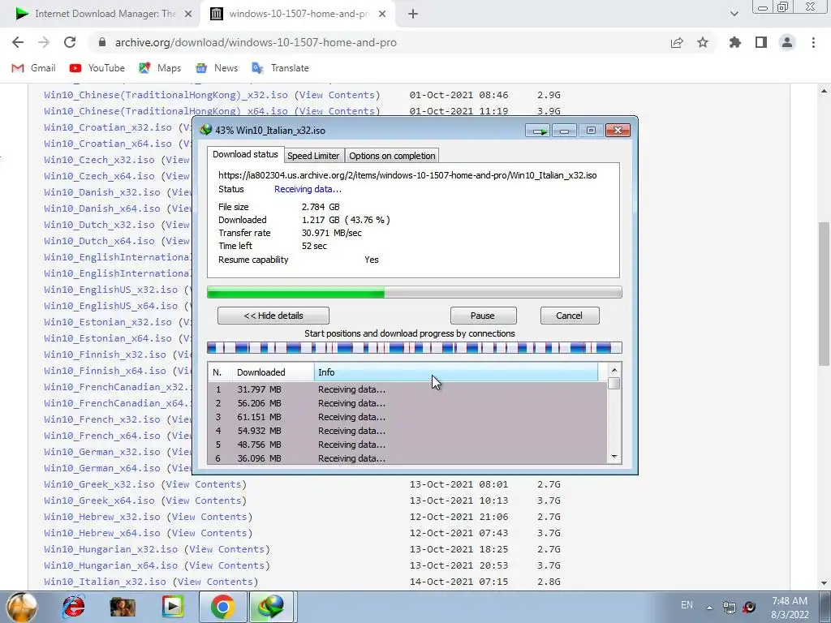Click the download URL text in IDM dialog
This screenshot has width=831, height=623.
407,175
